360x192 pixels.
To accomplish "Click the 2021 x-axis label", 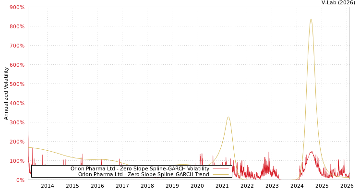I will [222, 186].
